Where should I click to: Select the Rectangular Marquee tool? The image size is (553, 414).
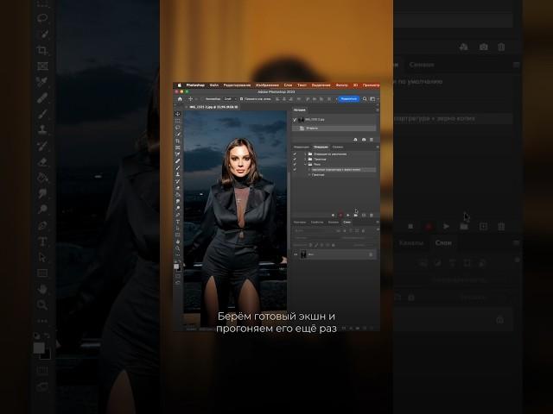point(177,121)
